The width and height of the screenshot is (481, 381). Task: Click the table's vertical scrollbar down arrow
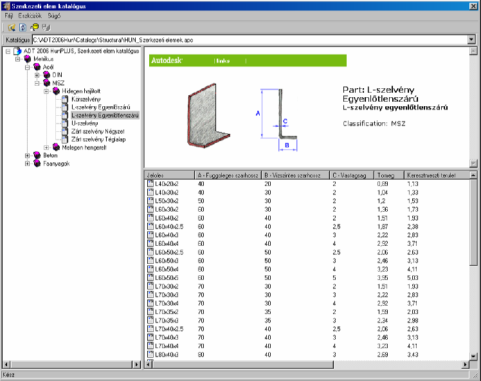point(473,357)
